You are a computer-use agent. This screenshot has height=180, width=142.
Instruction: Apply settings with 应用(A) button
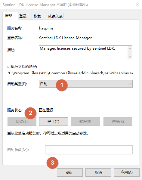pos(127,172)
